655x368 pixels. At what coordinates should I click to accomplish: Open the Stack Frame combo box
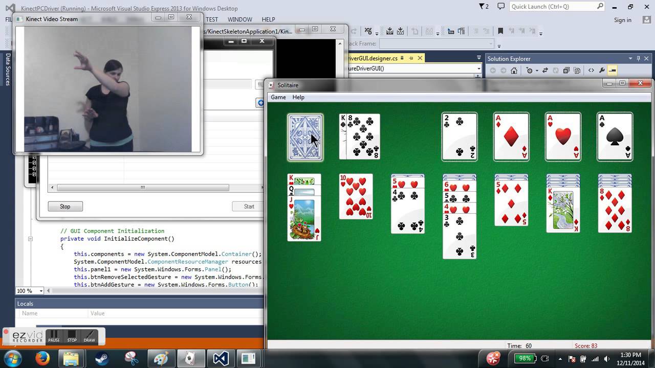(436, 43)
